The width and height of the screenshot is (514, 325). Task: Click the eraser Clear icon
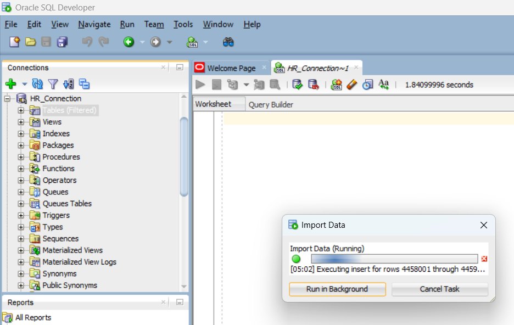351,85
